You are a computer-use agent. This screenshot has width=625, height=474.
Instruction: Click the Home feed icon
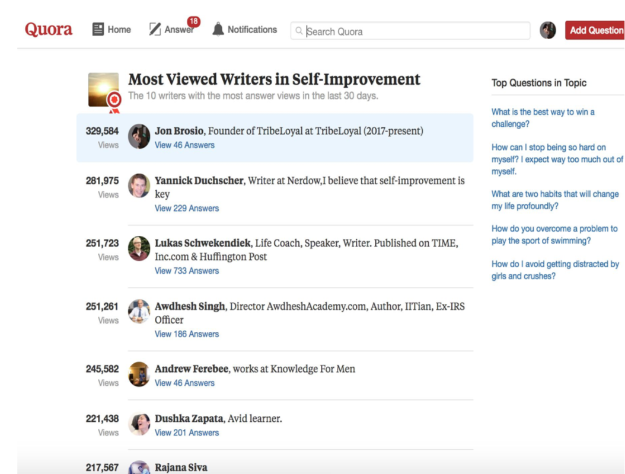coord(98,29)
